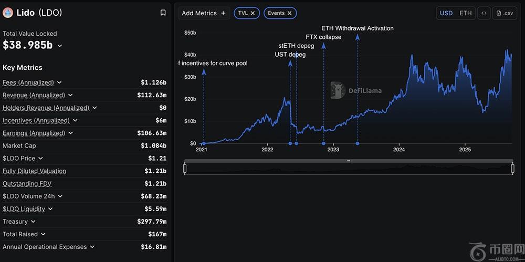Expand Fees (Annualized) details
Viewport: 525px width, 262px height.
coord(59,82)
